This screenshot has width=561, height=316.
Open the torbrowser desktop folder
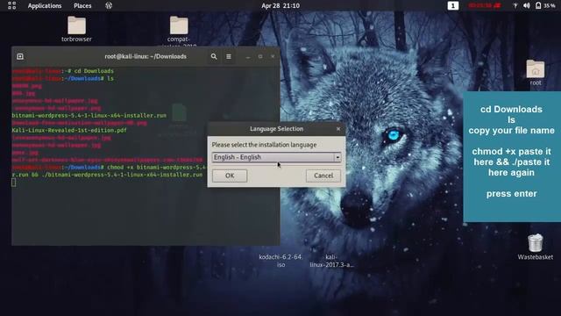(x=76, y=29)
